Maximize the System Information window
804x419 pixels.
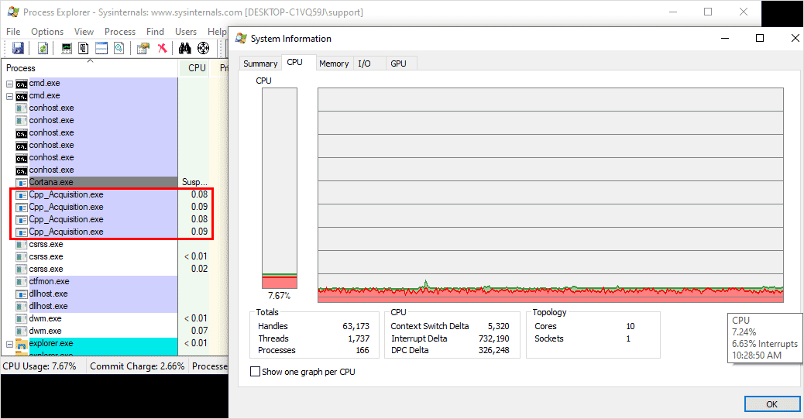760,39
